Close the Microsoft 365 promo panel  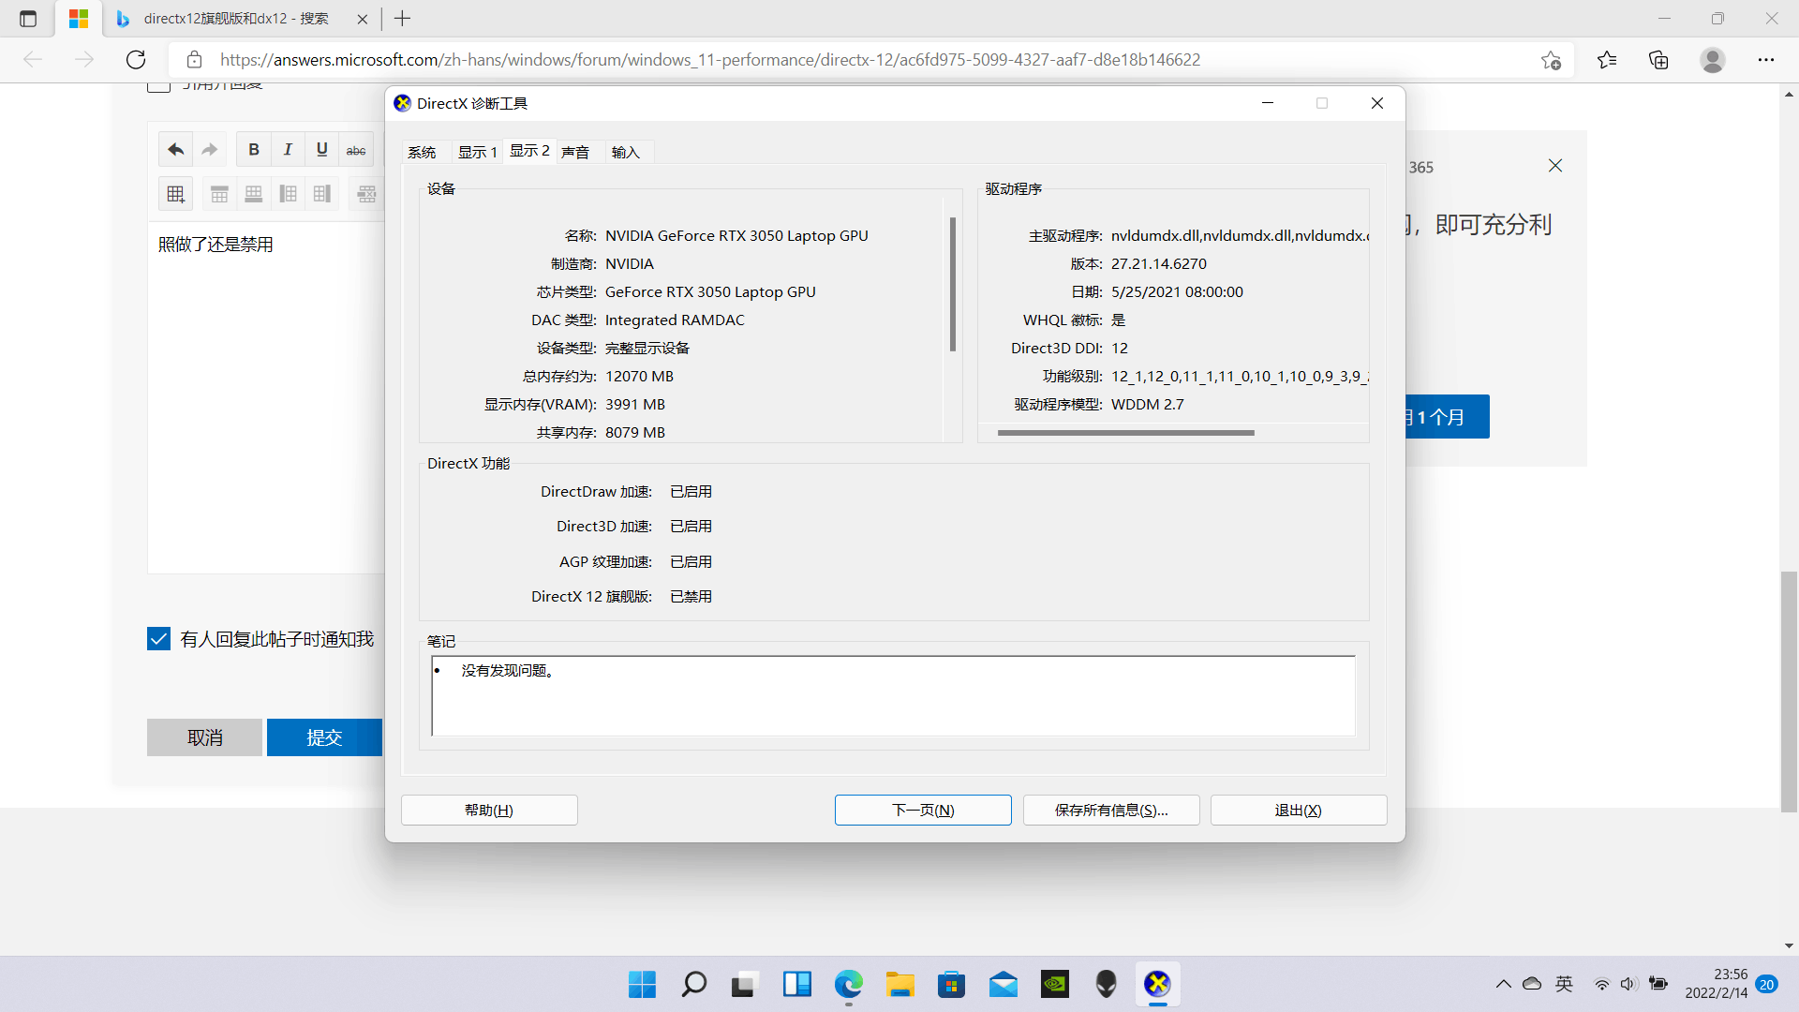click(x=1555, y=166)
